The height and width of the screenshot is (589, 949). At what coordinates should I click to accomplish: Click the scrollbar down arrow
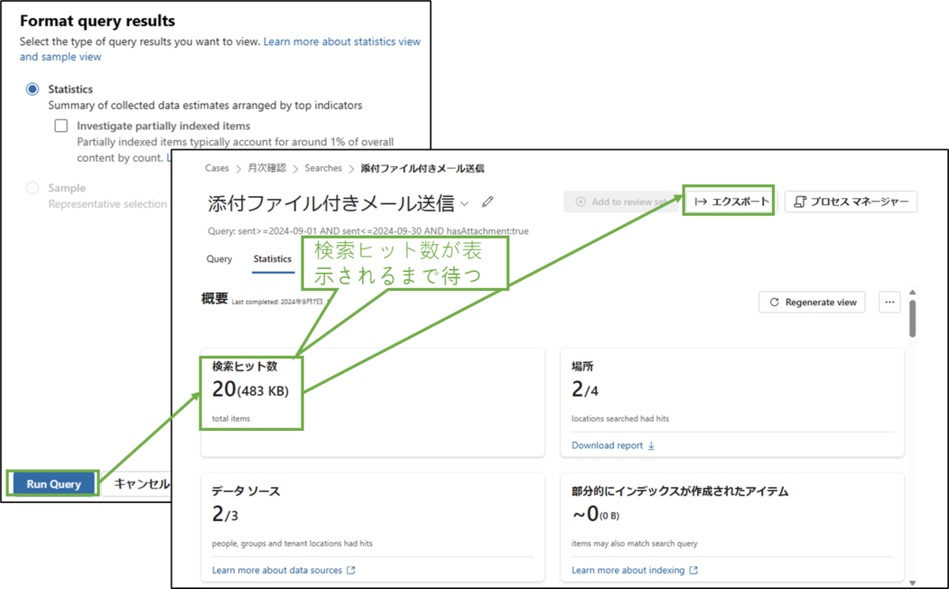click(x=913, y=583)
